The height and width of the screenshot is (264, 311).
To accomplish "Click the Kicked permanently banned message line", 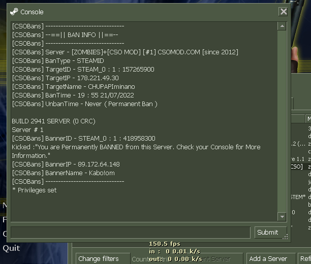I will pos(136,151).
